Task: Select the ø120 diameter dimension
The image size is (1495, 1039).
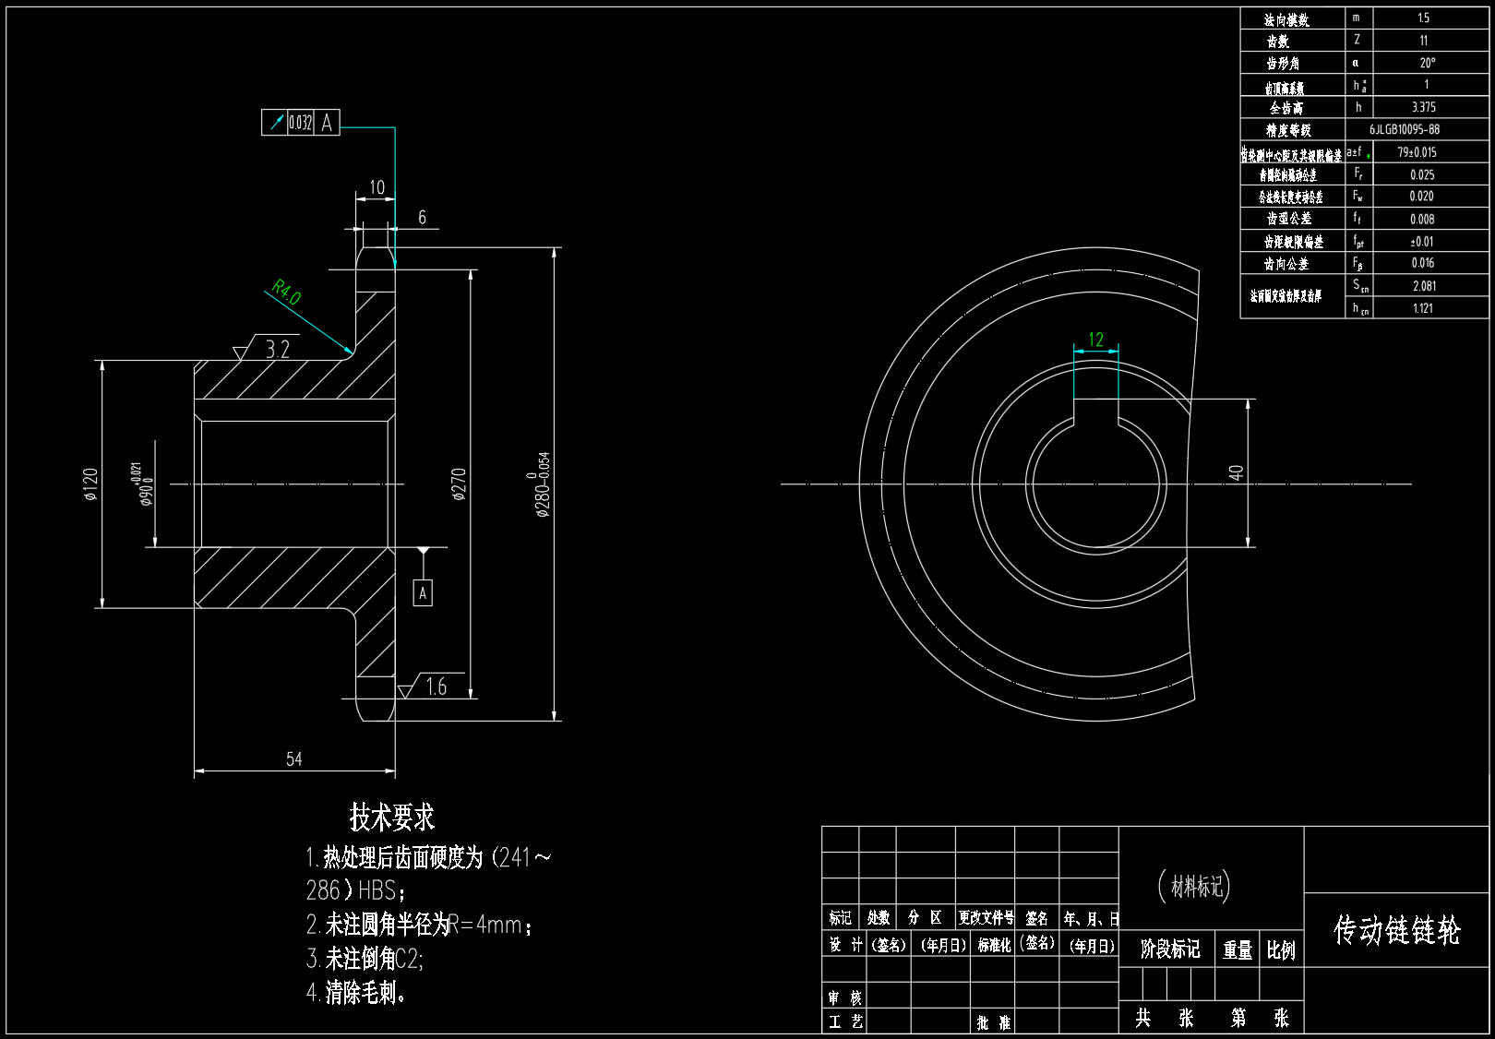Action: [x=90, y=484]
